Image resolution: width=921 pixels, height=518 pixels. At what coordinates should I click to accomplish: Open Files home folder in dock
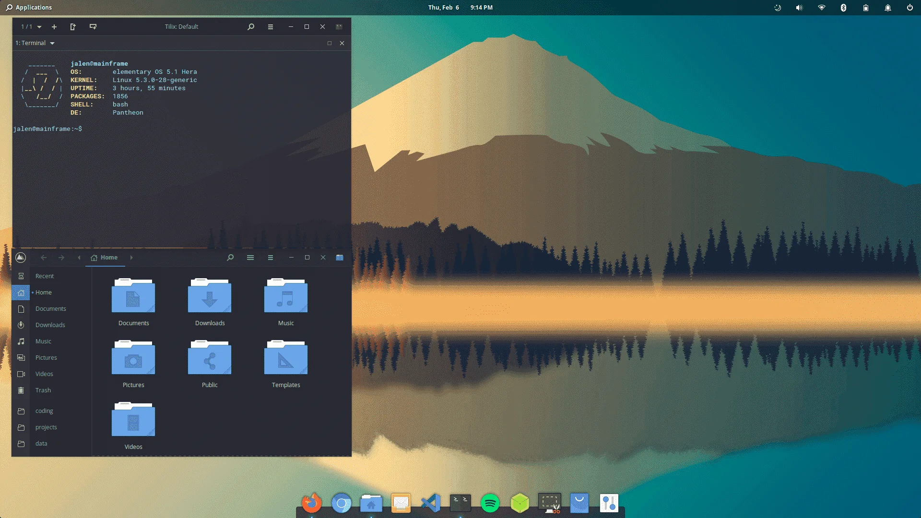click(371, 503)
